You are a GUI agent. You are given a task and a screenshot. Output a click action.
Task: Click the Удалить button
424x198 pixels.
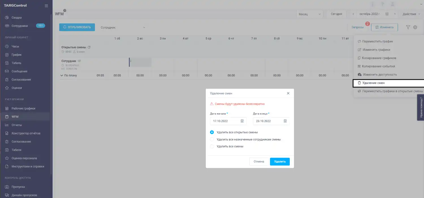click(280, 162)
